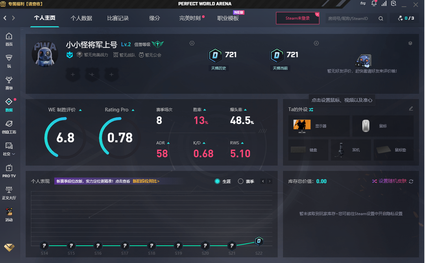Click the Steam未登录 button
425x263 pixels.
pyautogui.click(x=297, y=18)
